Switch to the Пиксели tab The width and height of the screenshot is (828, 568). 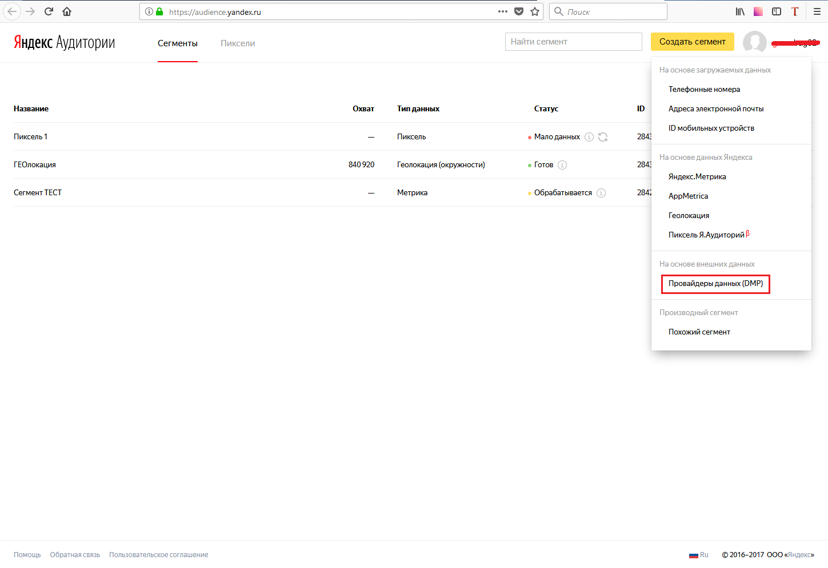coord(238,43)
